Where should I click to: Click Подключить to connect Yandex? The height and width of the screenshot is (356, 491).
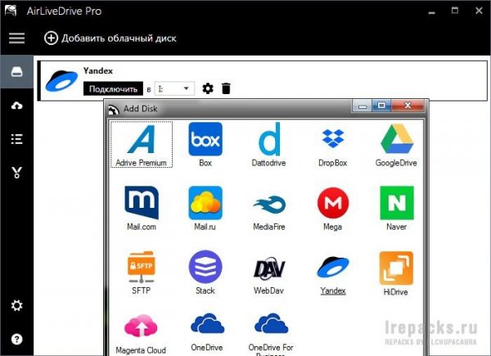tap(113, 89)
